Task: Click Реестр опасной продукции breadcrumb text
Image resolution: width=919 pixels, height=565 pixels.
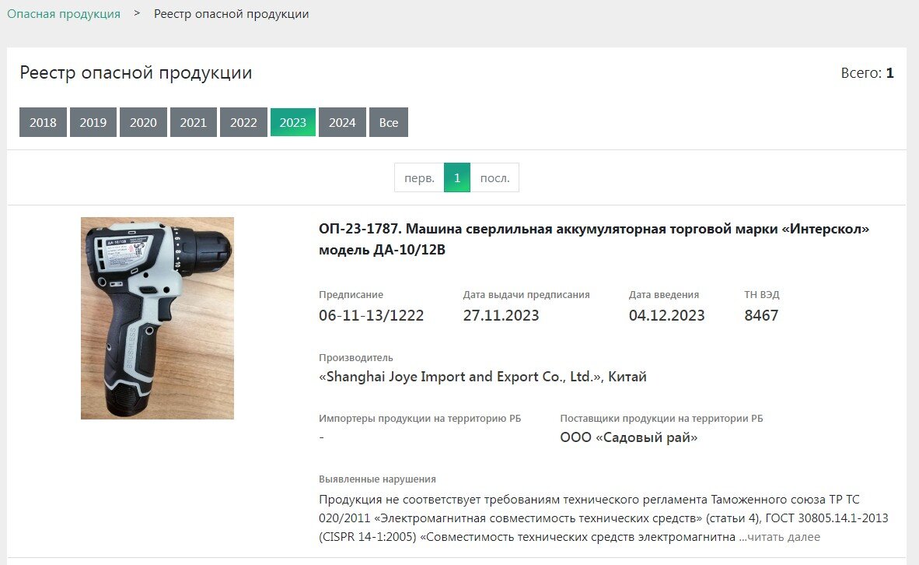Action: (x=231, y=14)
